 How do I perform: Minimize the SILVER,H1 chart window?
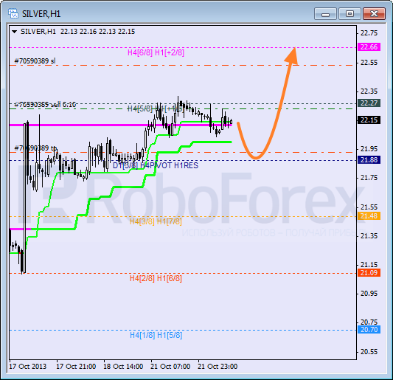click(x=325, y=13)
